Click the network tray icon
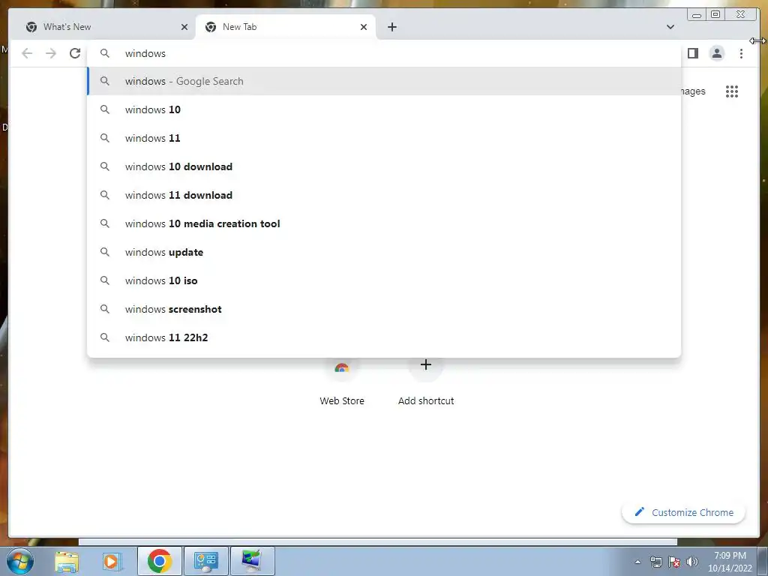This screenshot has height=576, width=768. tap(655, 562)
